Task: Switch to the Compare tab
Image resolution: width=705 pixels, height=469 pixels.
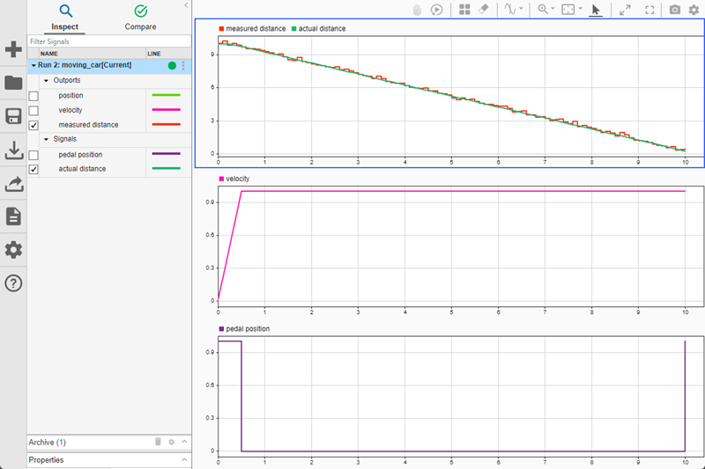Action: pyautogui.click(x=140, y=18)
